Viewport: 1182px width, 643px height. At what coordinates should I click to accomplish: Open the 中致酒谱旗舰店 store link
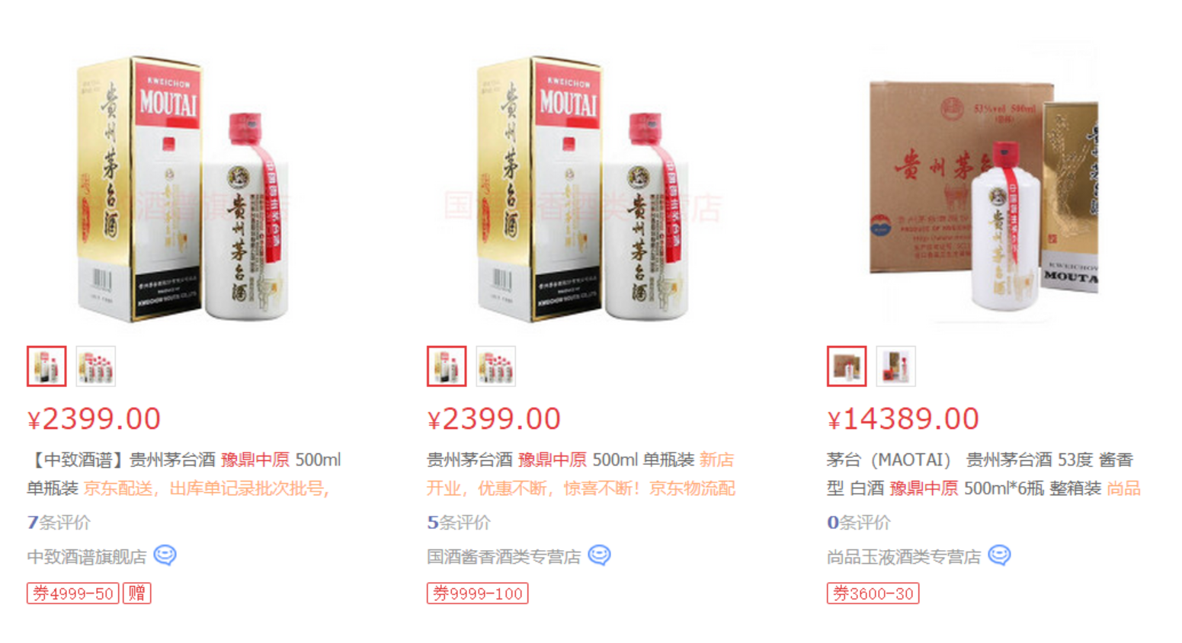pos(87,557)
